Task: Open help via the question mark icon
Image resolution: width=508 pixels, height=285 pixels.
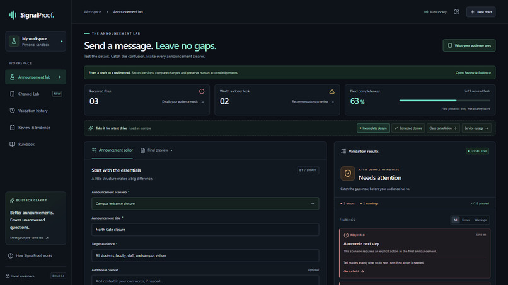Action: [x=456, y=12]
